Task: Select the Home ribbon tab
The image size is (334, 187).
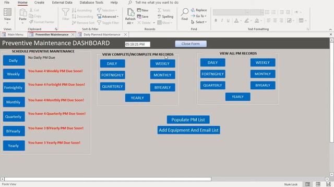Action: point(22,3)
